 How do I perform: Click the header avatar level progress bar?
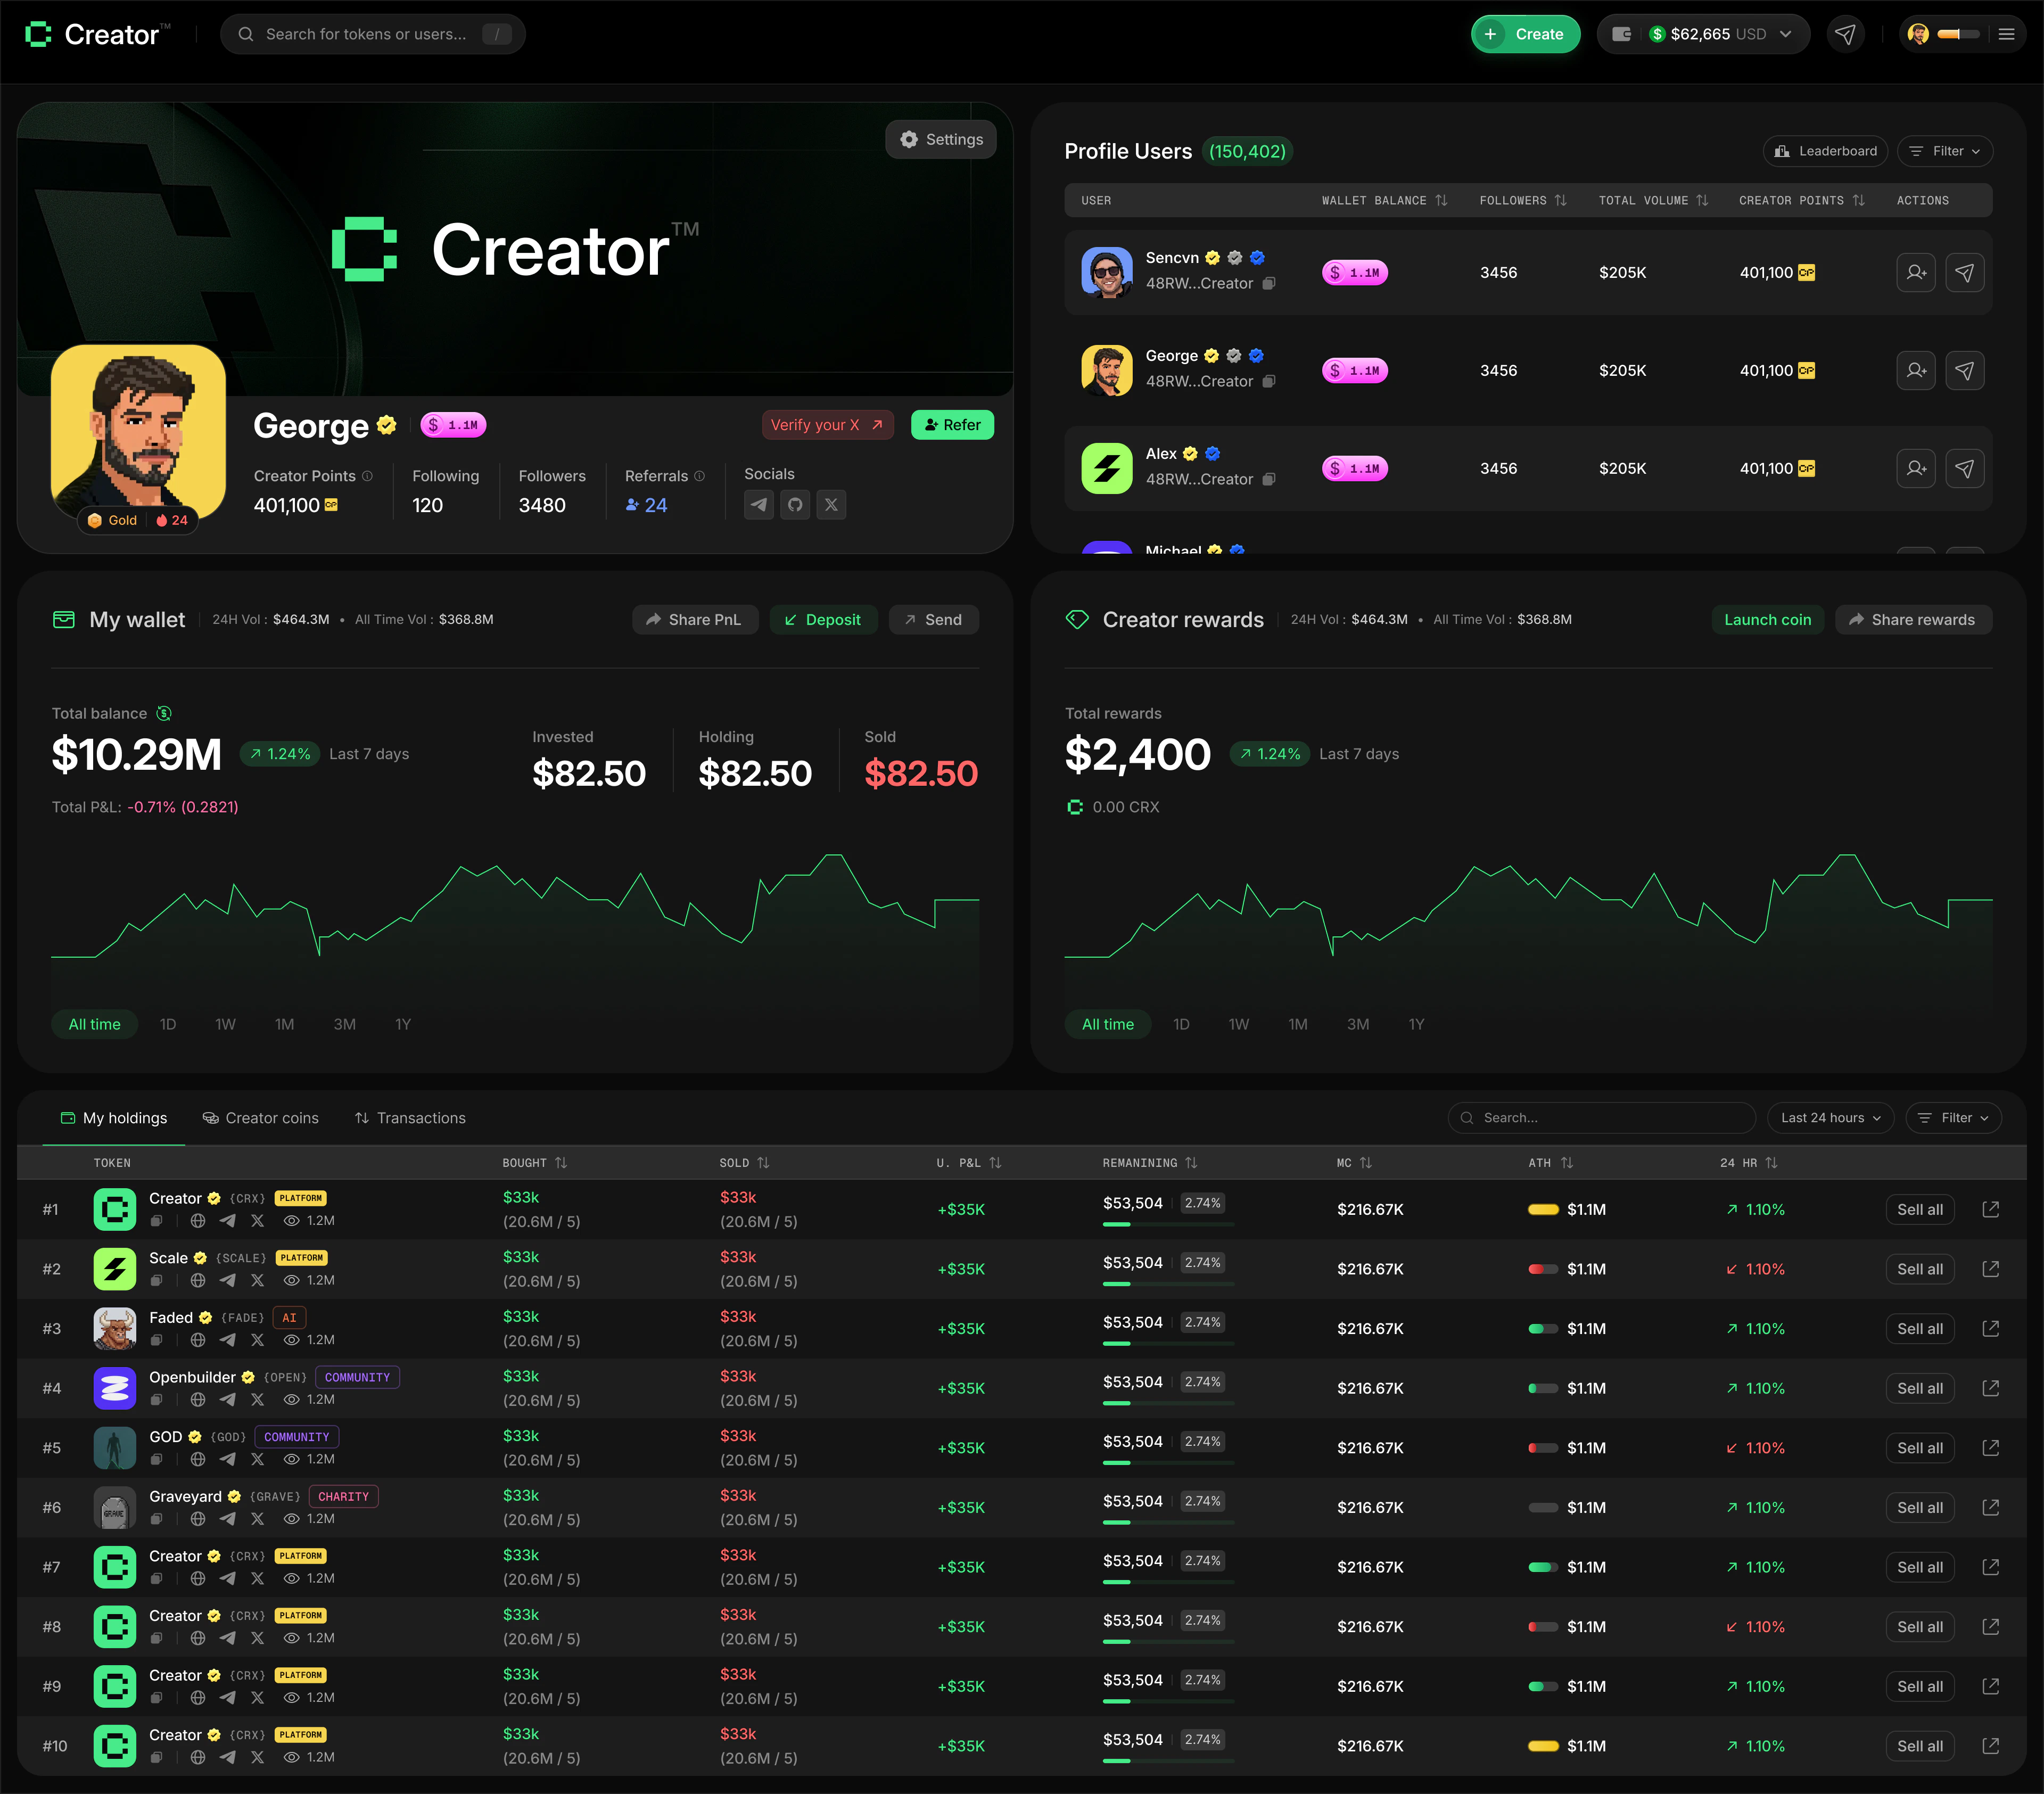1958,34
